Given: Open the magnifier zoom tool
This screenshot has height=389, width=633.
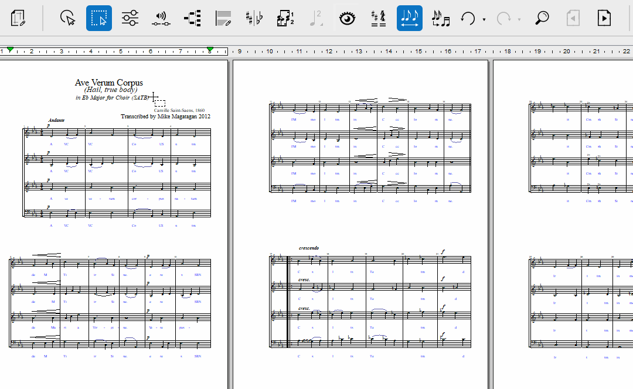Looking at the screenshot, I should click(x=542, y=18).
